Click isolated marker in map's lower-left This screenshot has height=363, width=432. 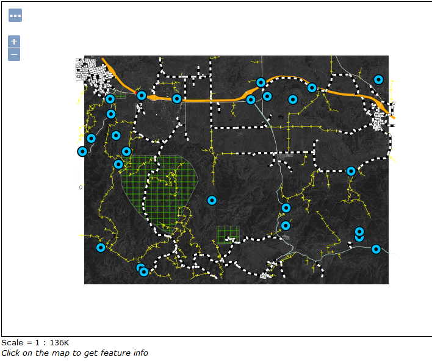(x=101, y=247)
